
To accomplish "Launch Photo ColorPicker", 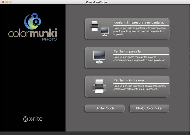I will click(149, 108).
